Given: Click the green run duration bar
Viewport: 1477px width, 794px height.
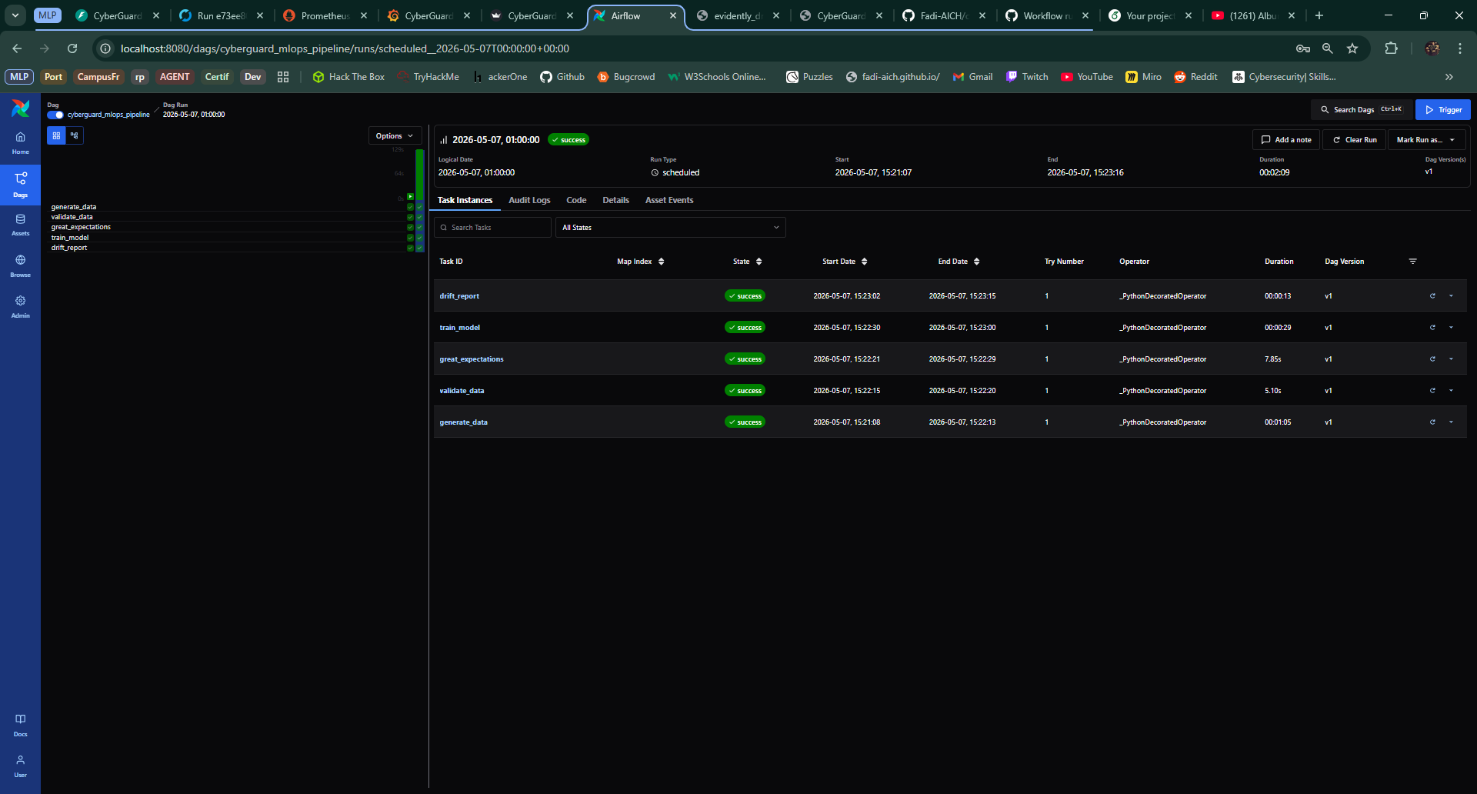Looking at the screenshot, I should (x=420, y=174).
